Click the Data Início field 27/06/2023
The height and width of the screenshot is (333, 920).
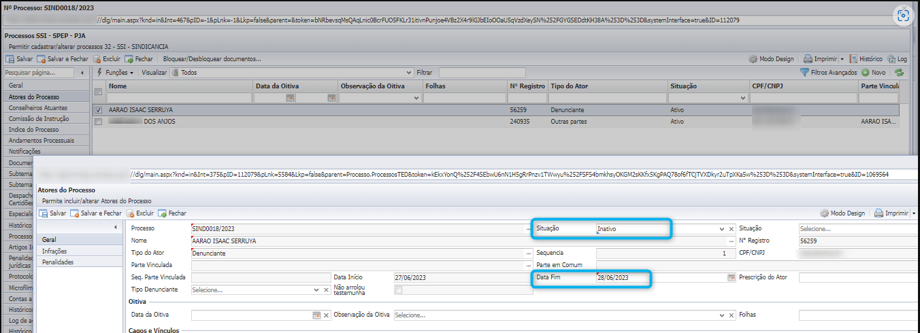(463, 278)
